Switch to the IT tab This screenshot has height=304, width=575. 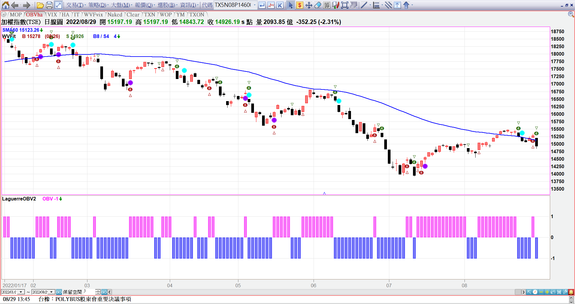[77, 15]
